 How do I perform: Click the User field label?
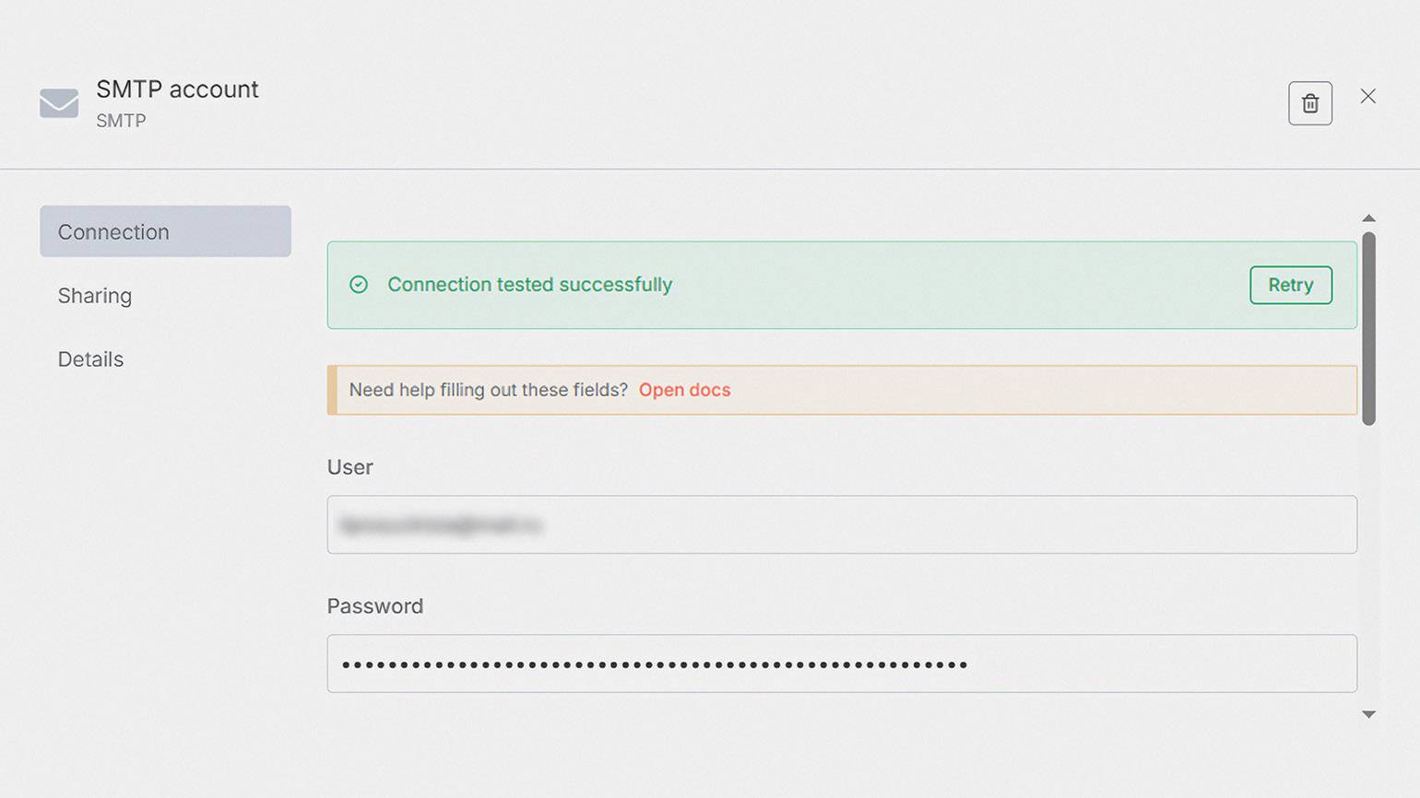(349, 467)
